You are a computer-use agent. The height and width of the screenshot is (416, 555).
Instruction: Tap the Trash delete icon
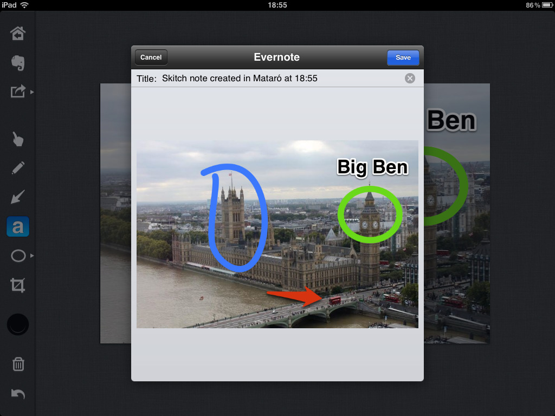18,365
